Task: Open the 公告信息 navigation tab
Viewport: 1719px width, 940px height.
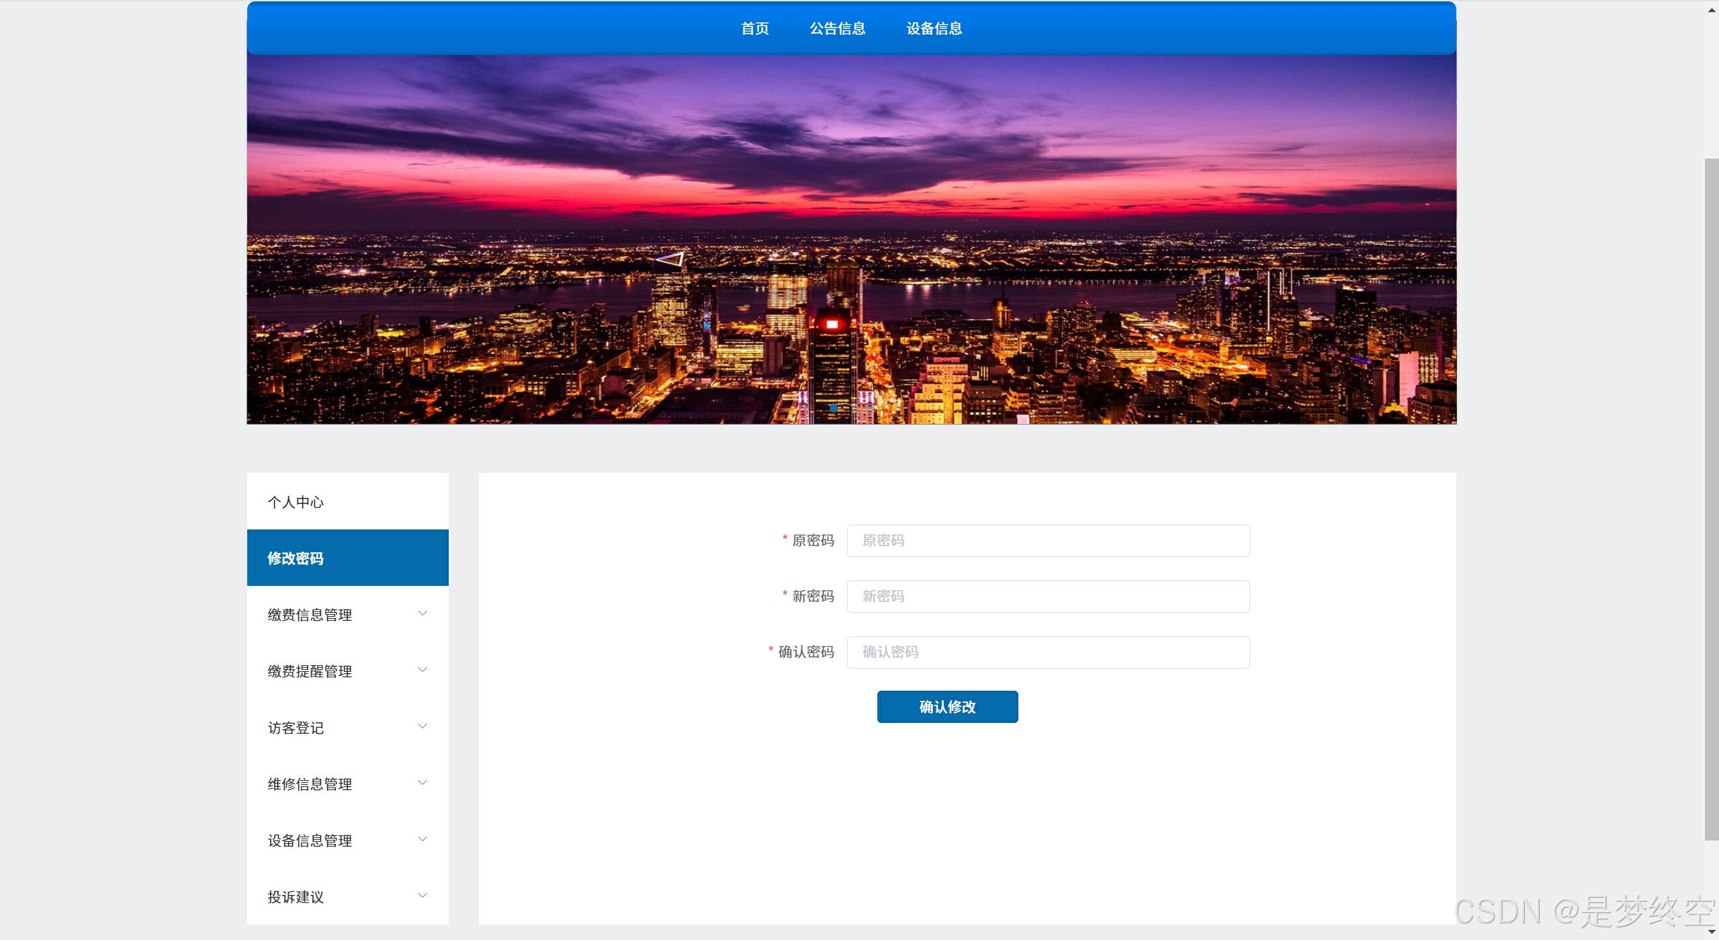Action: pos(837,29)
